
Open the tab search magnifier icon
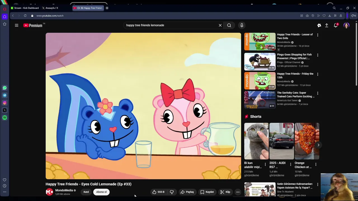tap(334, 8)
